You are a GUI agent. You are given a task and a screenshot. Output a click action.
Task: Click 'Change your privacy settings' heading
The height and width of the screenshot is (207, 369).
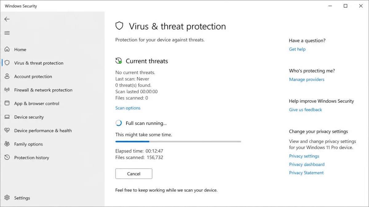pos(319,131)
